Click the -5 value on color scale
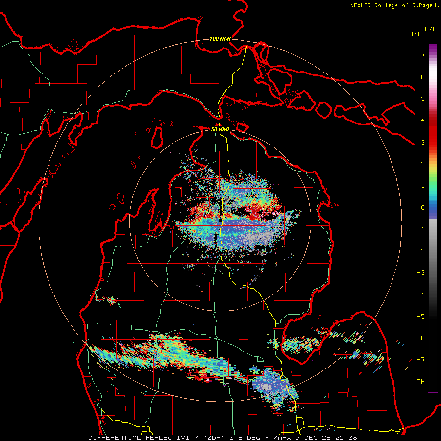Viewport: 441px width, 441px height. click(421, 317)
